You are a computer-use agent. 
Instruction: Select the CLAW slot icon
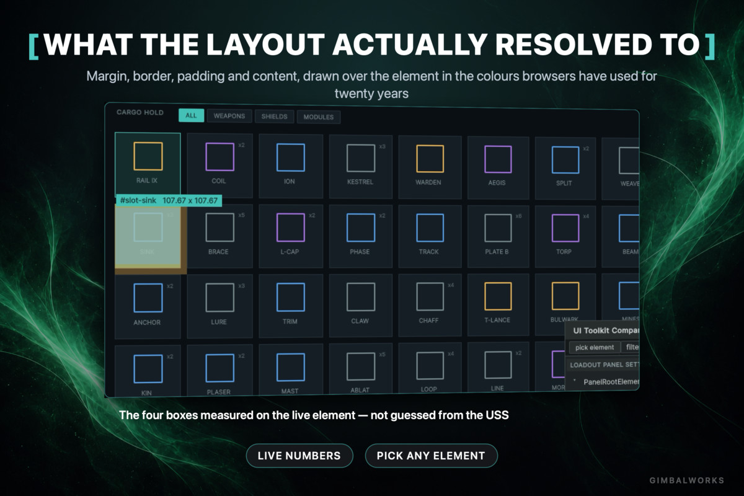coord(361,297)
